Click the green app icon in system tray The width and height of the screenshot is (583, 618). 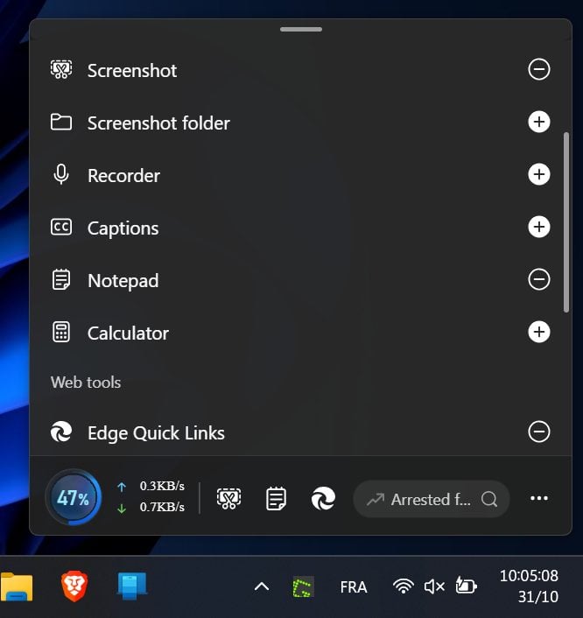(x=303, y=586)
